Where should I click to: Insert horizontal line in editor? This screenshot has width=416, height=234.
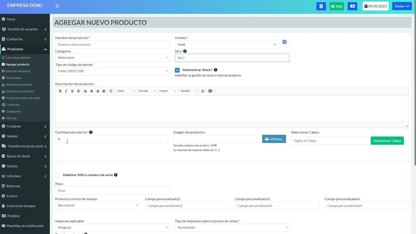coord(111,91)
